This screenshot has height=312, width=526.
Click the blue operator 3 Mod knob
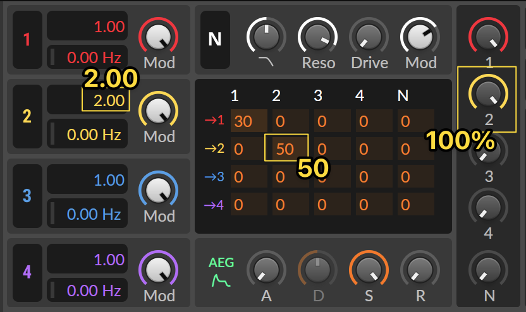tap(158, 190)
